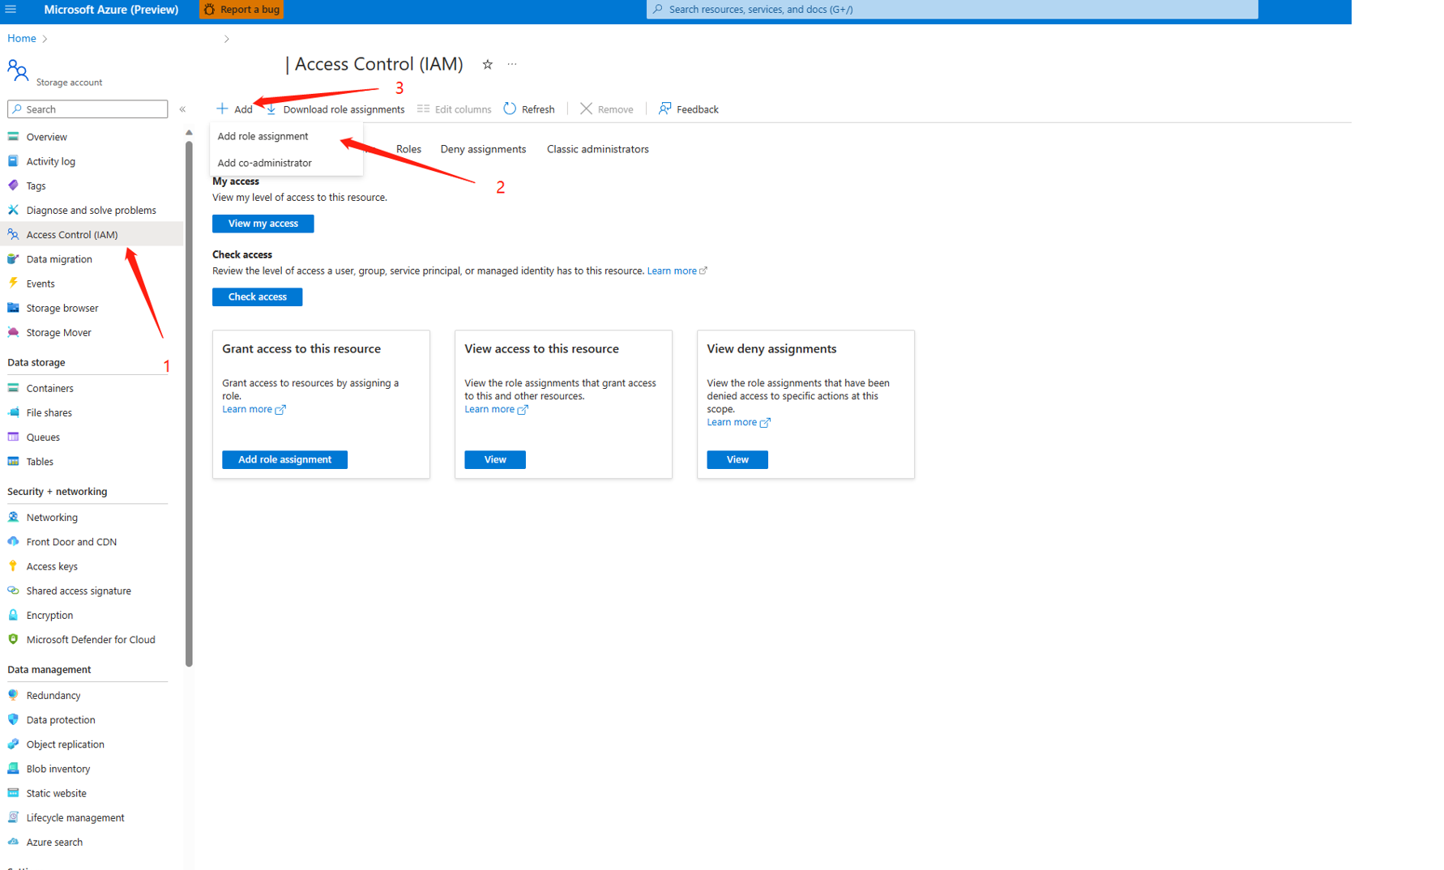Screen dimensions: 1444x870
Task: Switch to the Deny assignments tab
Action: pos(483,149)
